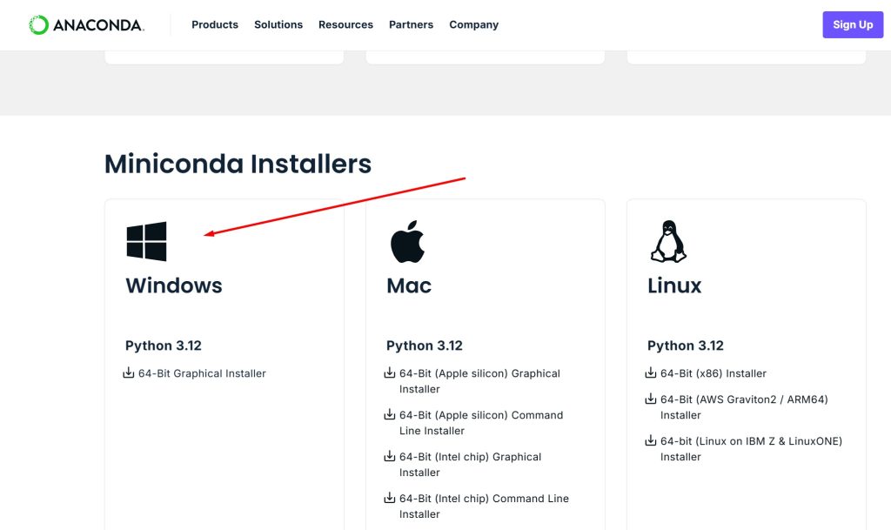Click the Apple Mac logo icon
Viewport: 891px width, 530px height.
coord(407,241)
